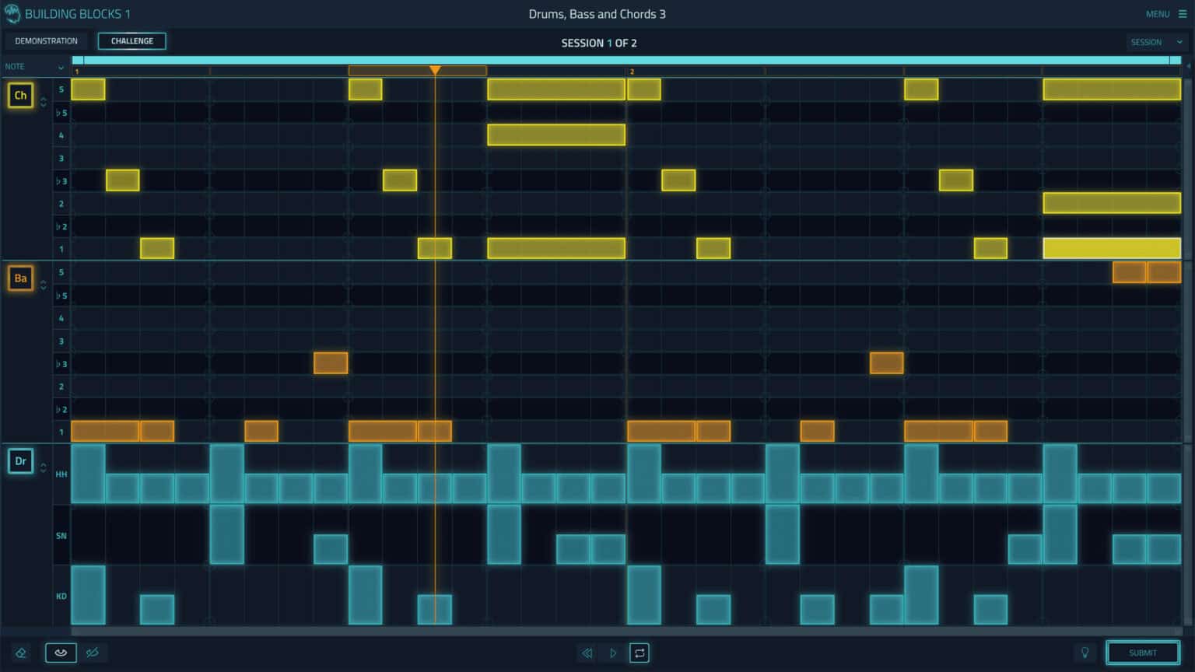Image resolution: width=1195 pixels, height=672 pixels.
Task: Switch to the CHALLENGE tab
Action: pos(131,40)
